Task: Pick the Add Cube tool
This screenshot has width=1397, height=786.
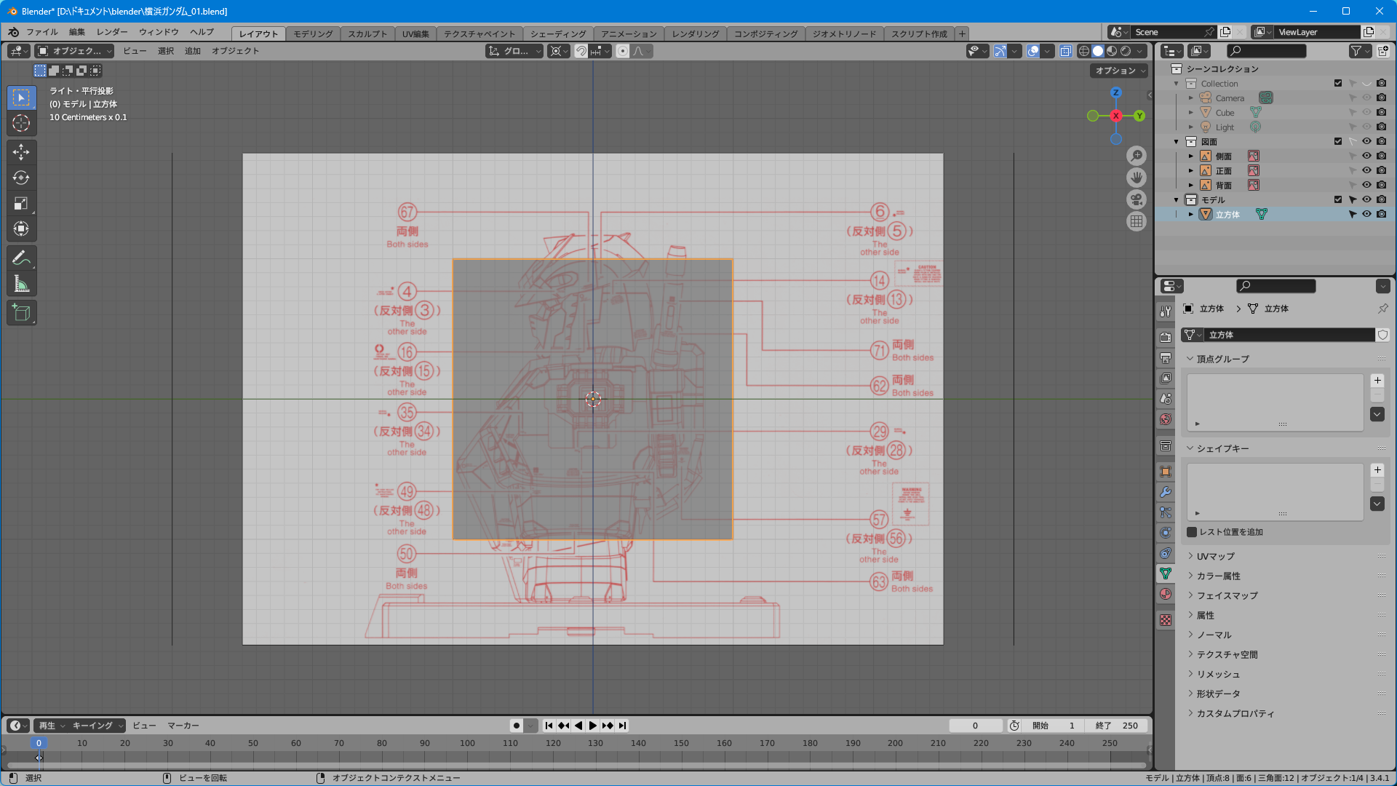Action: 21,313
